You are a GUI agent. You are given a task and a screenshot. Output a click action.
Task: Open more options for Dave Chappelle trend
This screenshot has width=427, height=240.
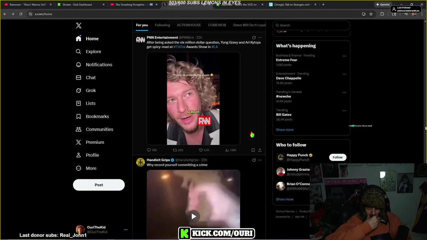[344, 74]
